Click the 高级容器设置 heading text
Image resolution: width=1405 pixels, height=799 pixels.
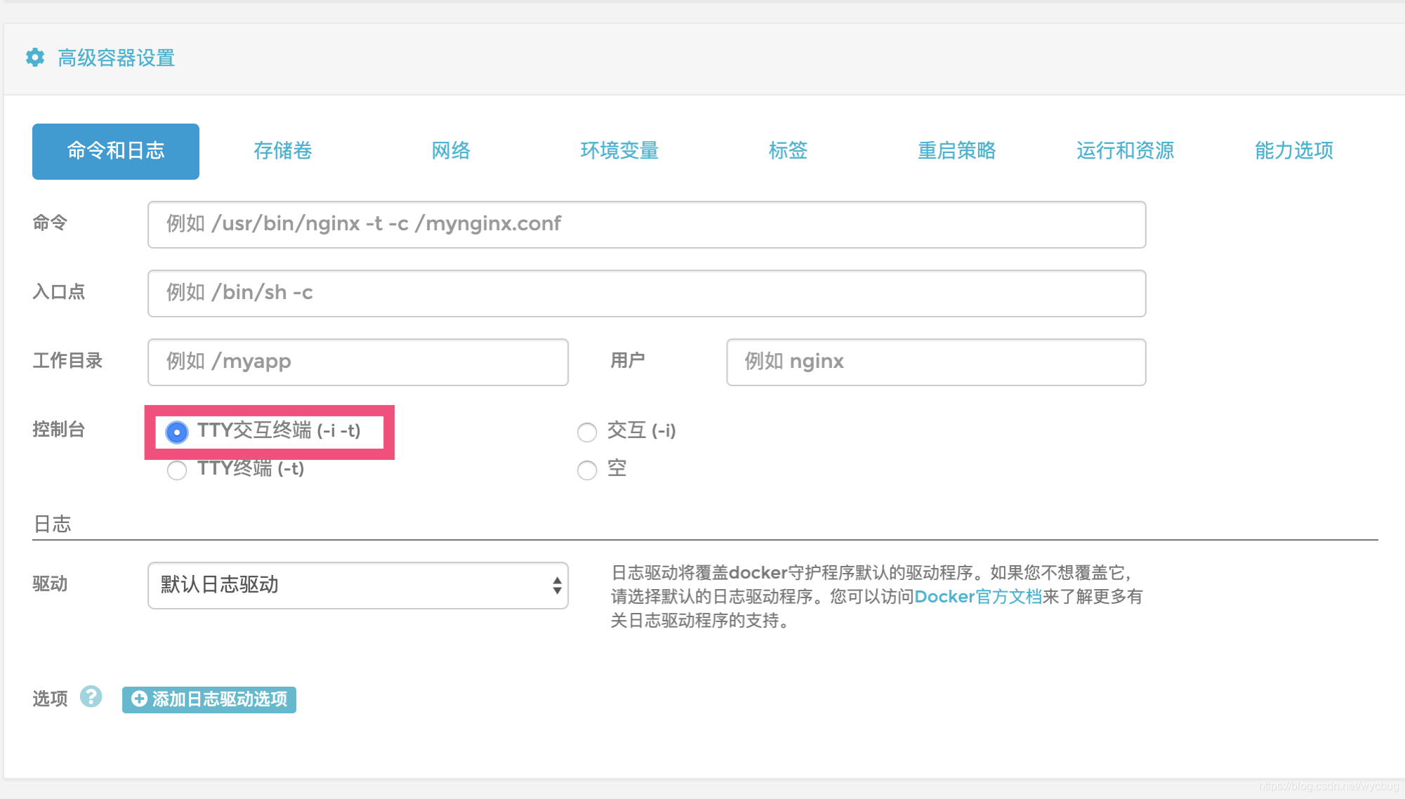(x=117, y=58)
